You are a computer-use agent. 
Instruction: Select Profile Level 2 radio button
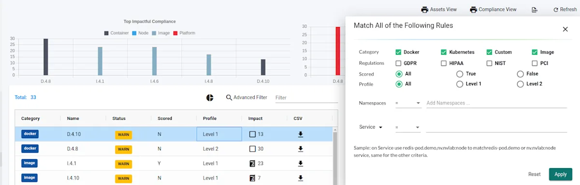tap(520, 84)
